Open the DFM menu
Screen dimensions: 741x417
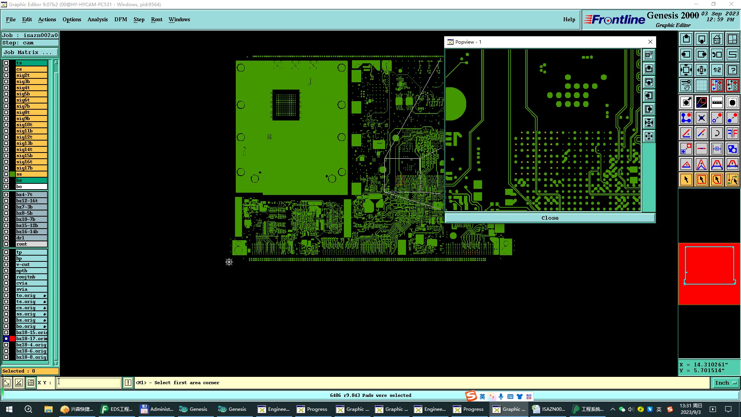[x=120, y=19]
